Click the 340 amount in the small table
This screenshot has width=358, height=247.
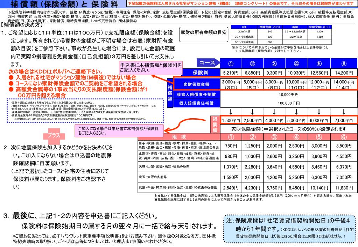coord(270,31)
